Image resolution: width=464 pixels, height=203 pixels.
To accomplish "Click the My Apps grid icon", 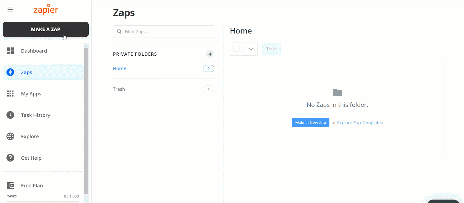I will coord(10,94).
